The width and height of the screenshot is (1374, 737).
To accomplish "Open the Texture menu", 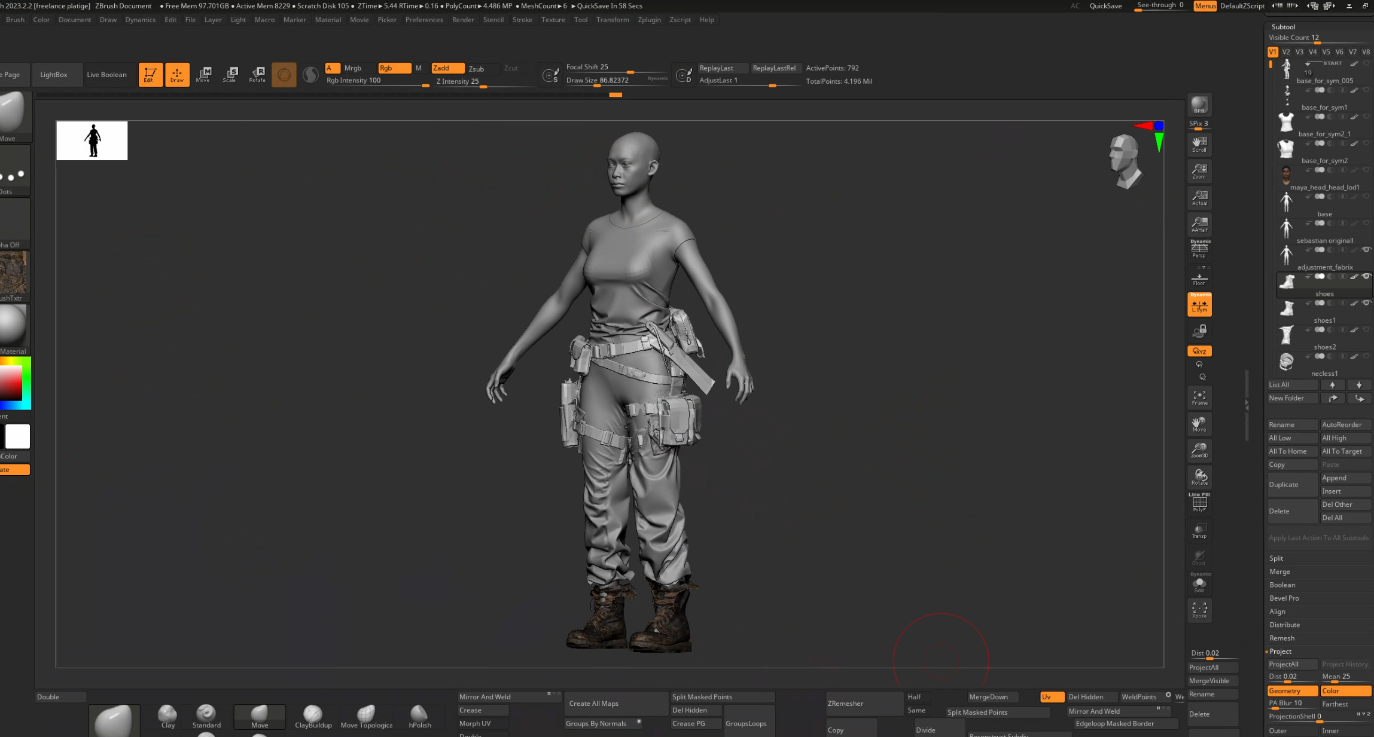I will click(x=553, y=20).
